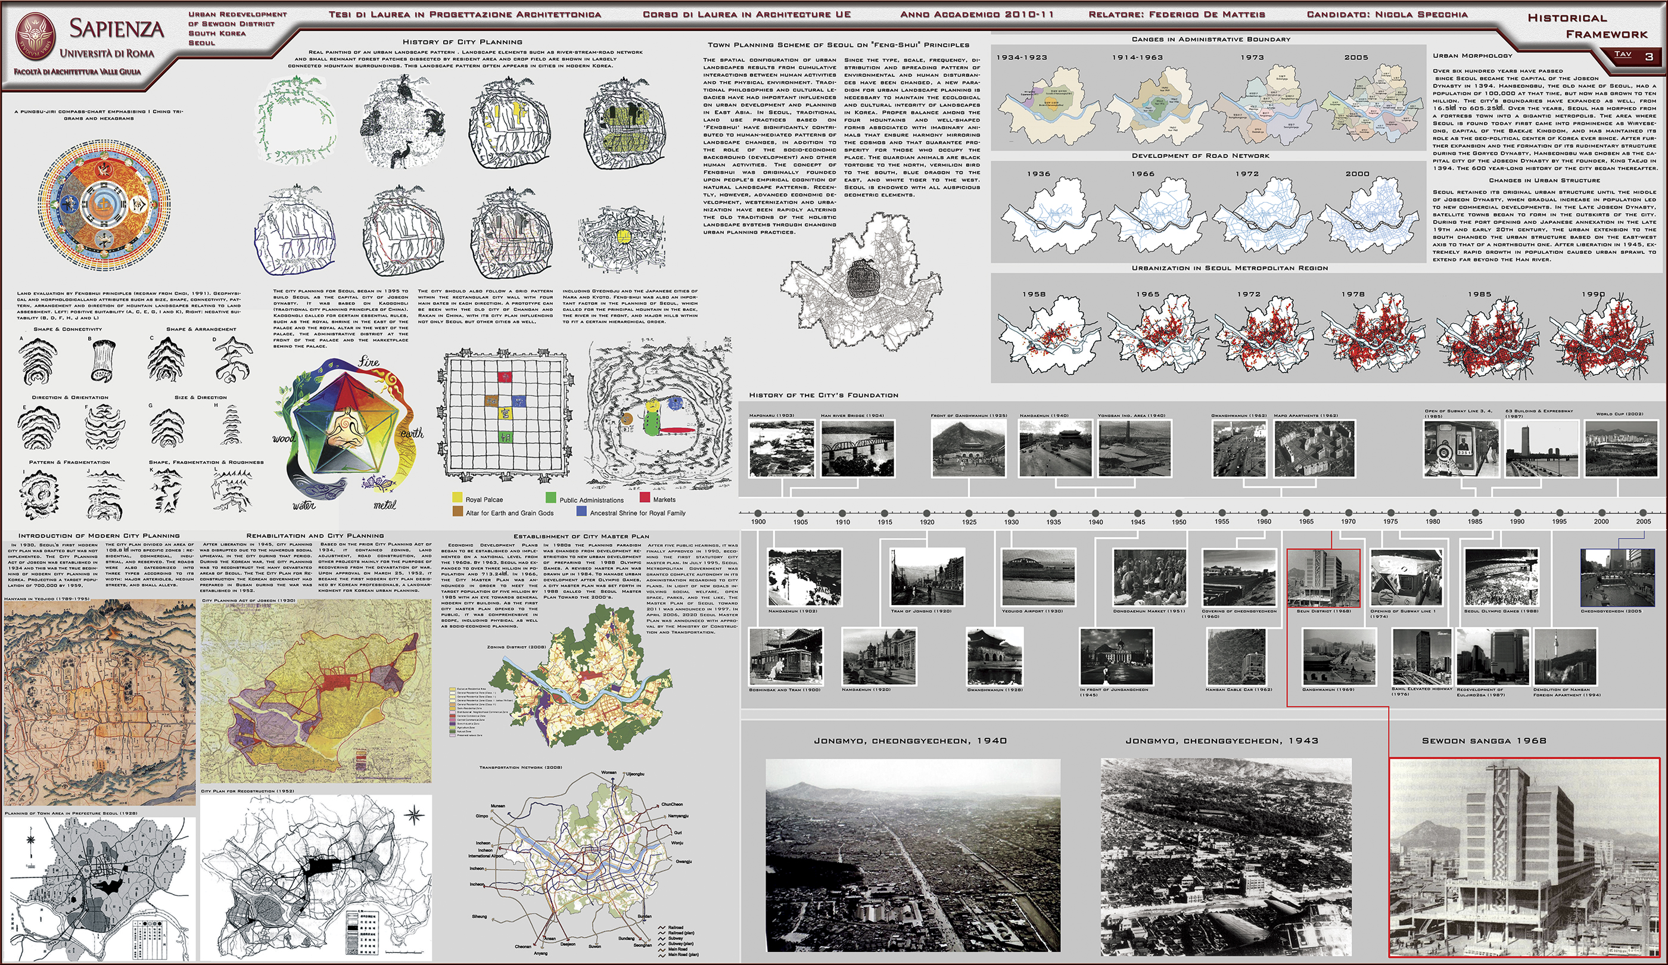The image size is (1668, 965).
Task: Open the Open of Subway Line 3, 4 photo
Action: pyautogui.click(x=1461, y=448)
